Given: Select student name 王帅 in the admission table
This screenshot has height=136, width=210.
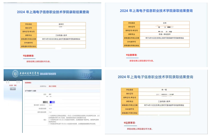Looking at the screenshot, I should [x=165, y=23].
